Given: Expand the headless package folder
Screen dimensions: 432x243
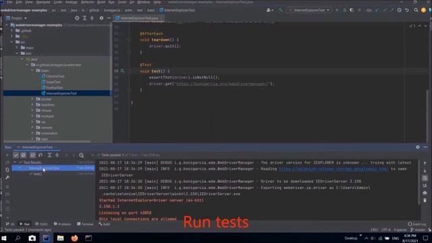Looking at the screenshot, I should tap(32, 105).
